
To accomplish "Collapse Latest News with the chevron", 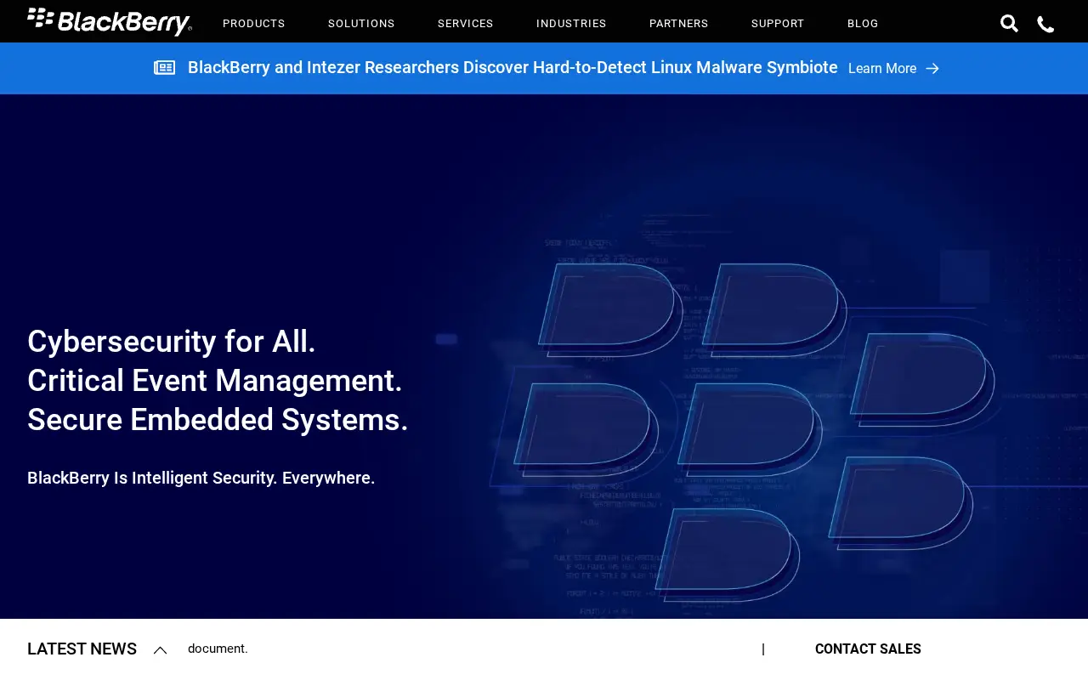I will pos(160,650).
